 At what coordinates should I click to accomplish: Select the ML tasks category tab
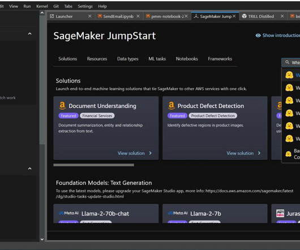click(x=157, y=59)
